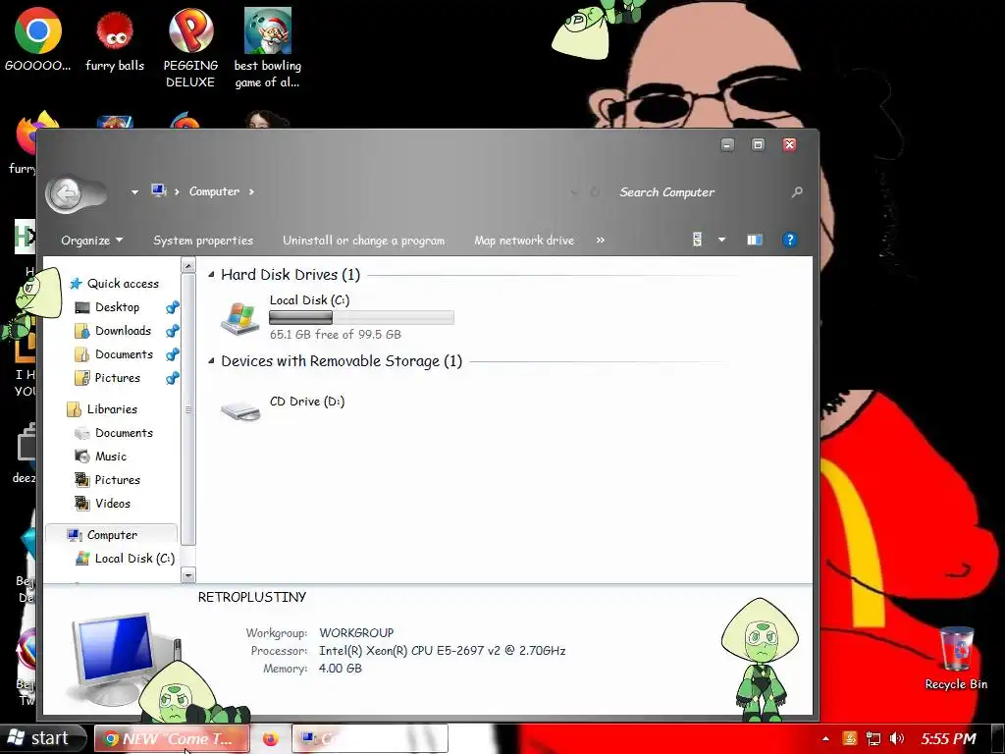Open Pictures under Libraries
This screenshot has height=754, width=1005.
pyautogui.click(x=118, y=480)
